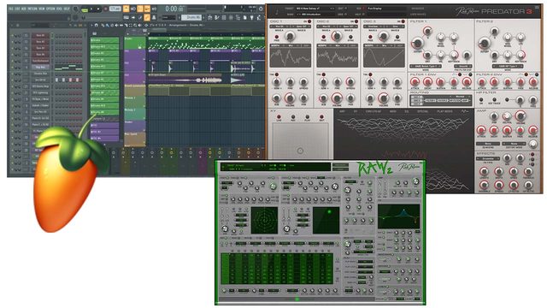Click the FL Studio tempo display

(115, 9)
